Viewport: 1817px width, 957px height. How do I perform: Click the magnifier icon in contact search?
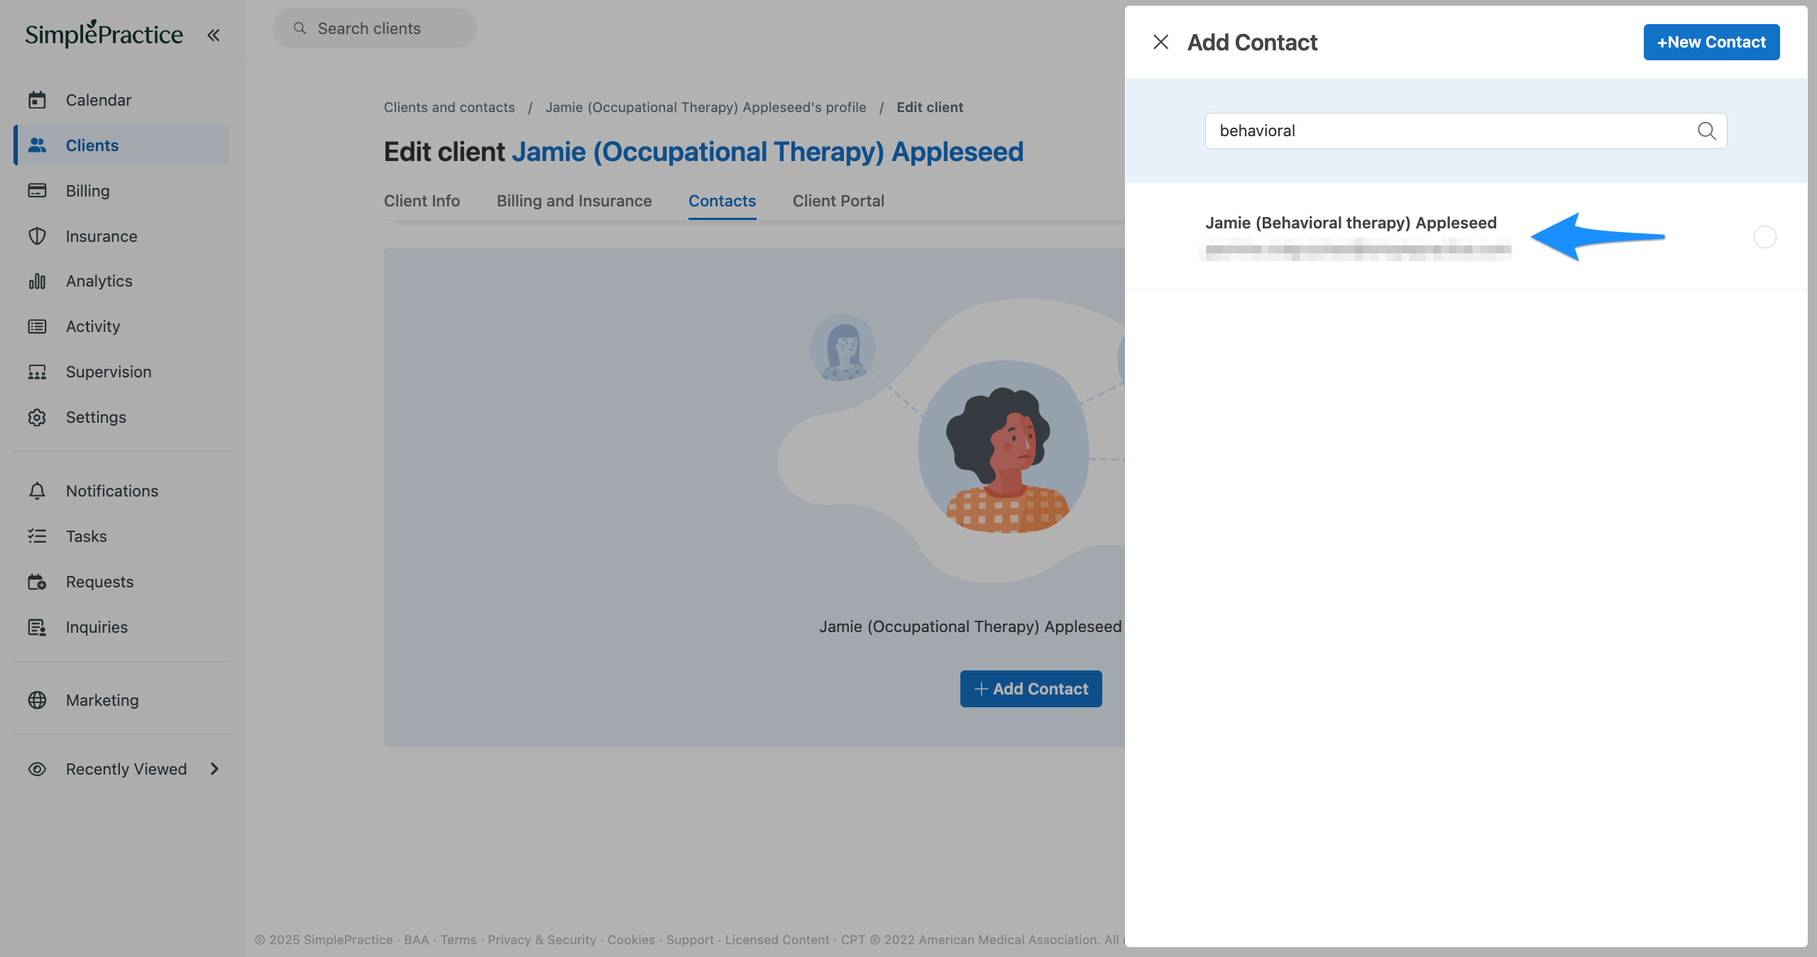pyautogui.click(x=1706, y=131)
